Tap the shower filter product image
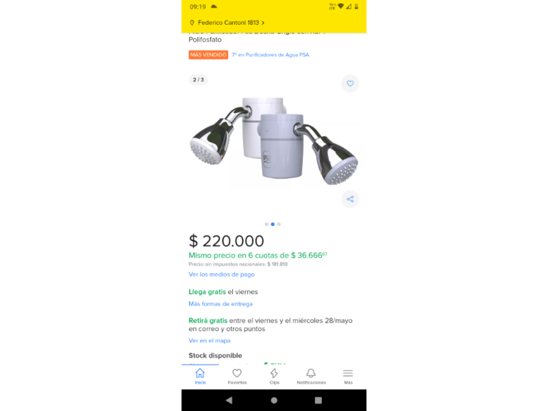Viewport: 548px width, 411px height. tap(274, 141)
